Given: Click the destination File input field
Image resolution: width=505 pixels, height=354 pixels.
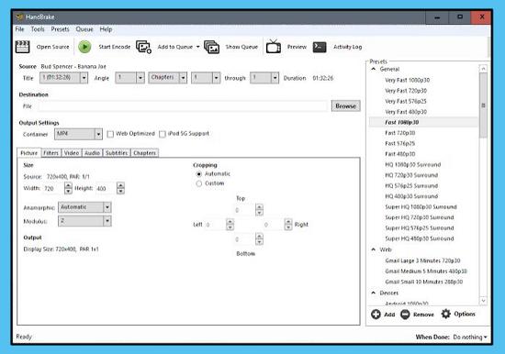Looking at the screenshot, I should [183, 106].
